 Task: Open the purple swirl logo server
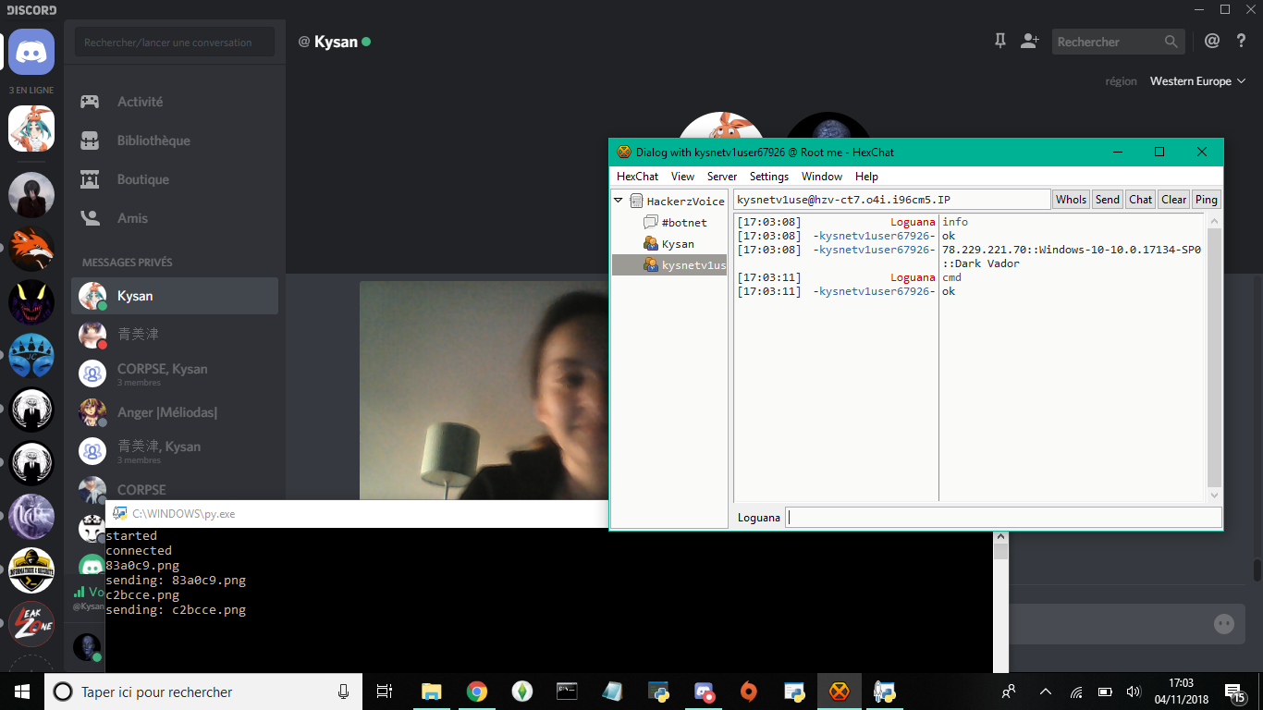click(x=31, y=517)
